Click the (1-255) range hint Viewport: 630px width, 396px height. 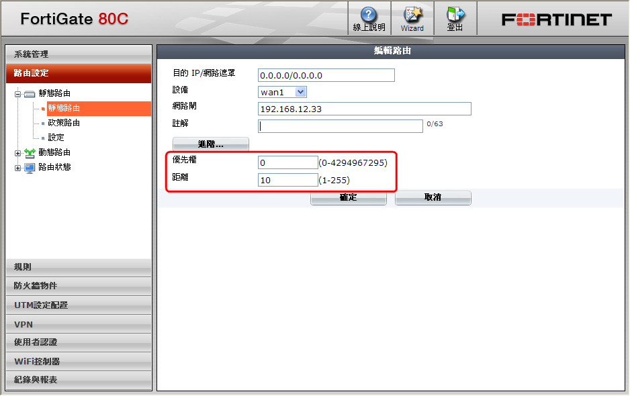334,181
